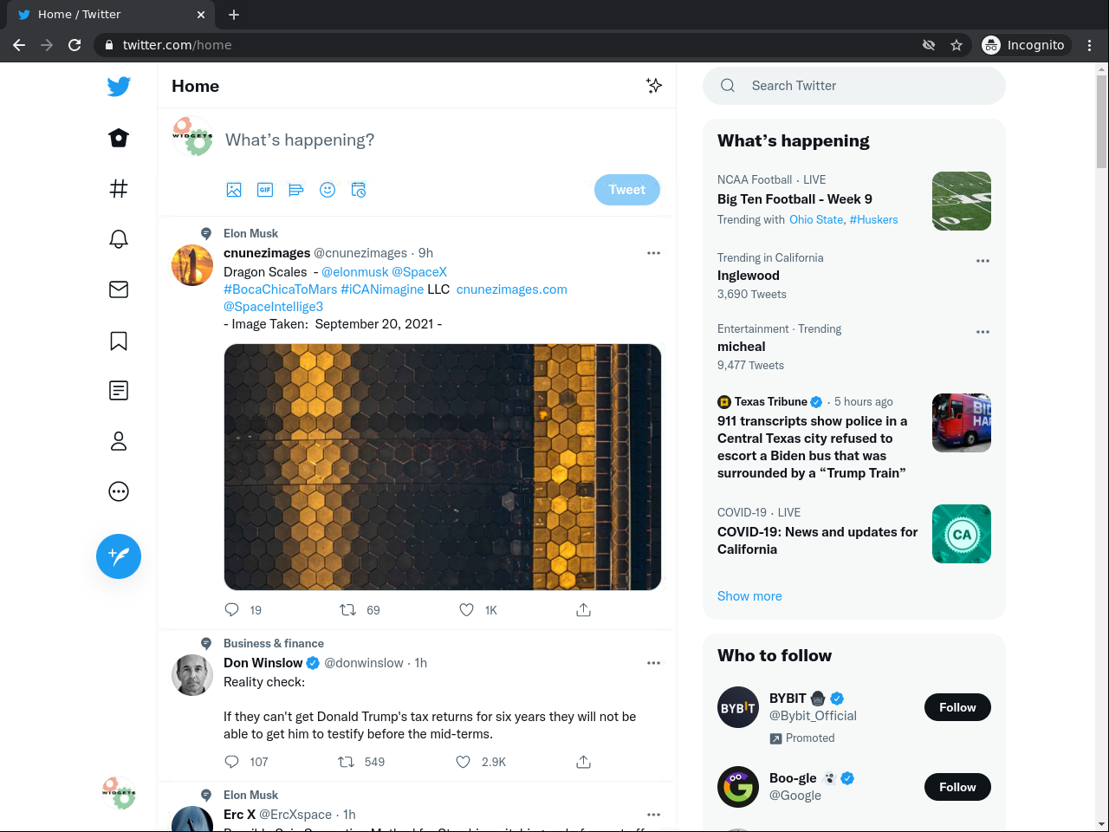Add a GIF to the tweet
This screenshot has width=1109, height=832.
coord(265,190)
